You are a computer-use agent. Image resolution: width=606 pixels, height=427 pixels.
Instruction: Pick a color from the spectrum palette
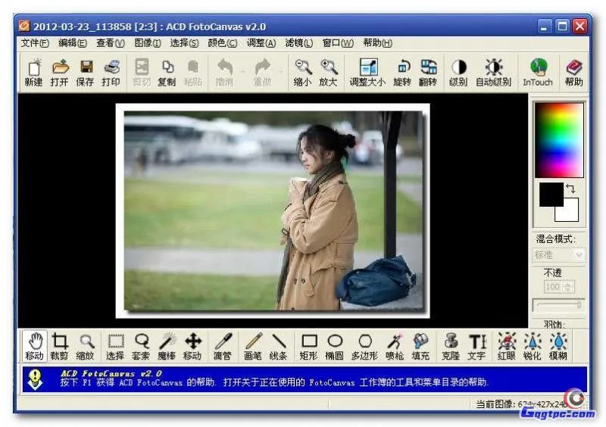(559, 140)
